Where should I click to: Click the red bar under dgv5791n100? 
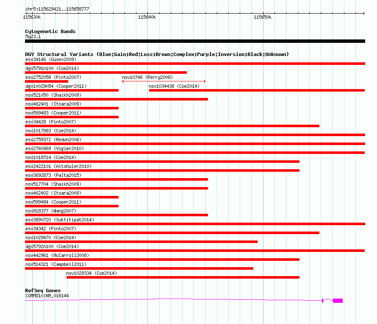click(x=106, y=73)
